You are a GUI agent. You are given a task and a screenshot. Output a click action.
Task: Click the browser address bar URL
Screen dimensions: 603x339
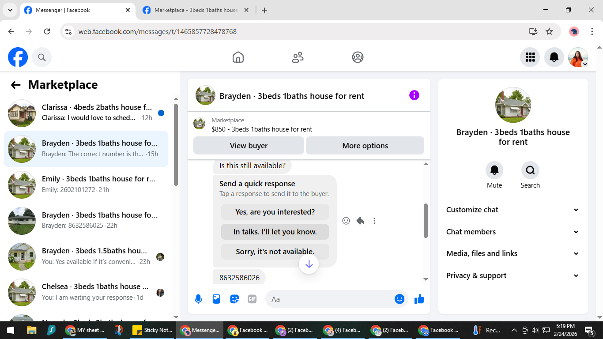point(158,32)
